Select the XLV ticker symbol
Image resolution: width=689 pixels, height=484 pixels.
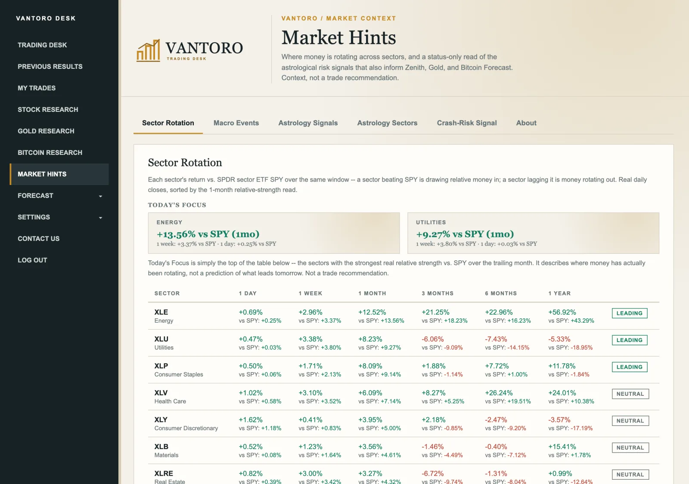161,393
